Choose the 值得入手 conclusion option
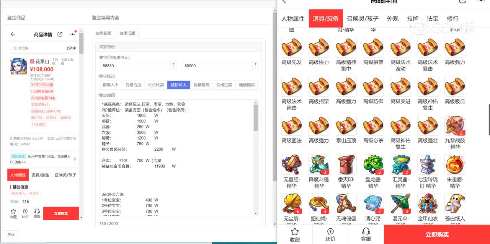Viewport: 490px width, 244px height. pyautogui.click(x=110, y=85)
